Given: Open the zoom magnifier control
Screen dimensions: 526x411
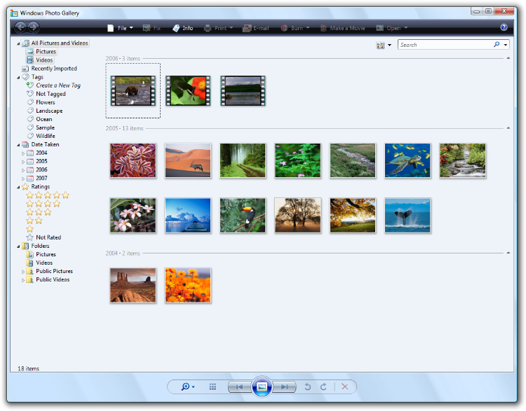Looking at the screenshot, I should point(187,386).
